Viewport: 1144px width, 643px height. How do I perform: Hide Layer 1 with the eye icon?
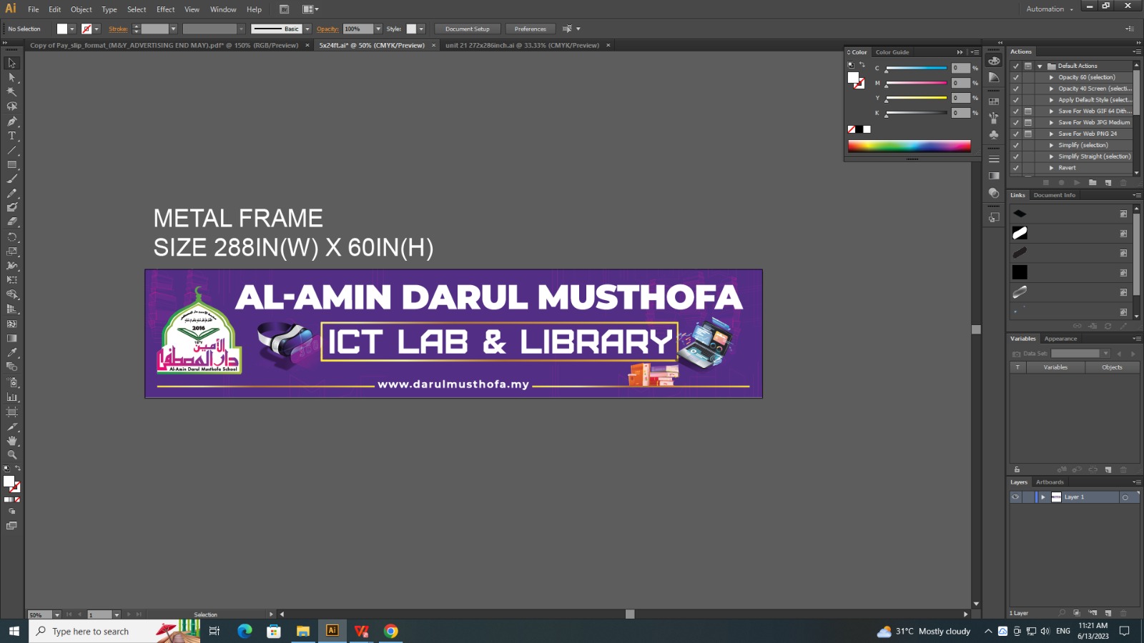pyautogui.click(x=1015, y=497)
